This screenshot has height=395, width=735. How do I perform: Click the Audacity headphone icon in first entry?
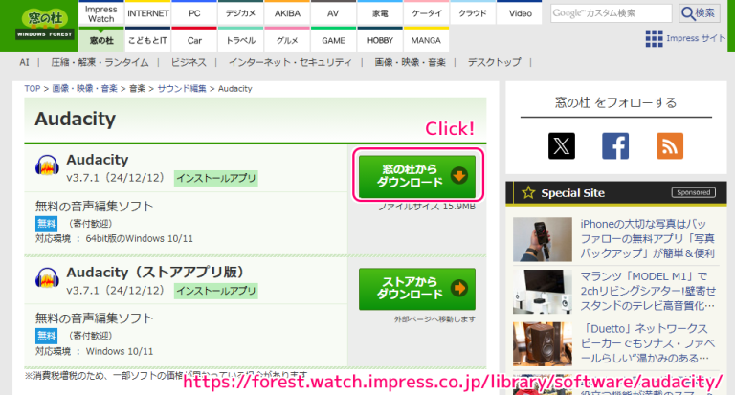click(48, 167)
